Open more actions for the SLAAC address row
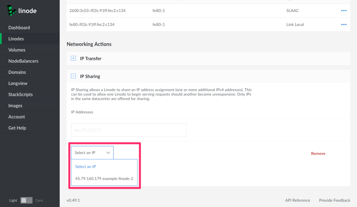This screenshot has height=207, width=357. pyautogui.click(x=344, y=11)
